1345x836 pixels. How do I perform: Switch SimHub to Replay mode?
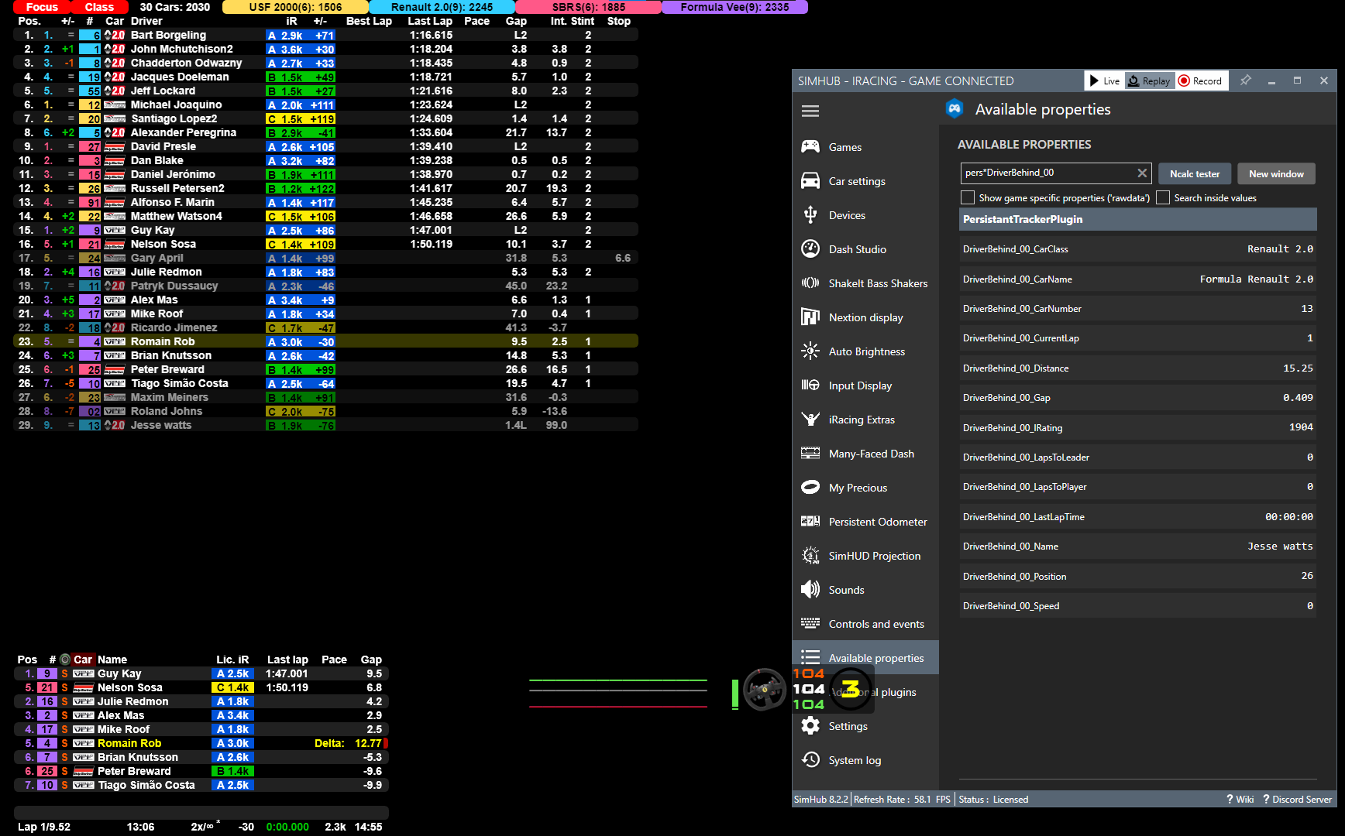(x=1149, y=80)
